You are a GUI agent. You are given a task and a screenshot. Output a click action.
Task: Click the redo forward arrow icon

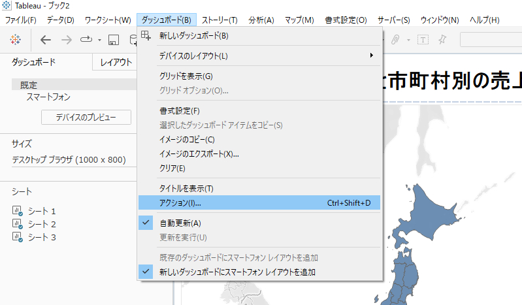tap(66, 40)
